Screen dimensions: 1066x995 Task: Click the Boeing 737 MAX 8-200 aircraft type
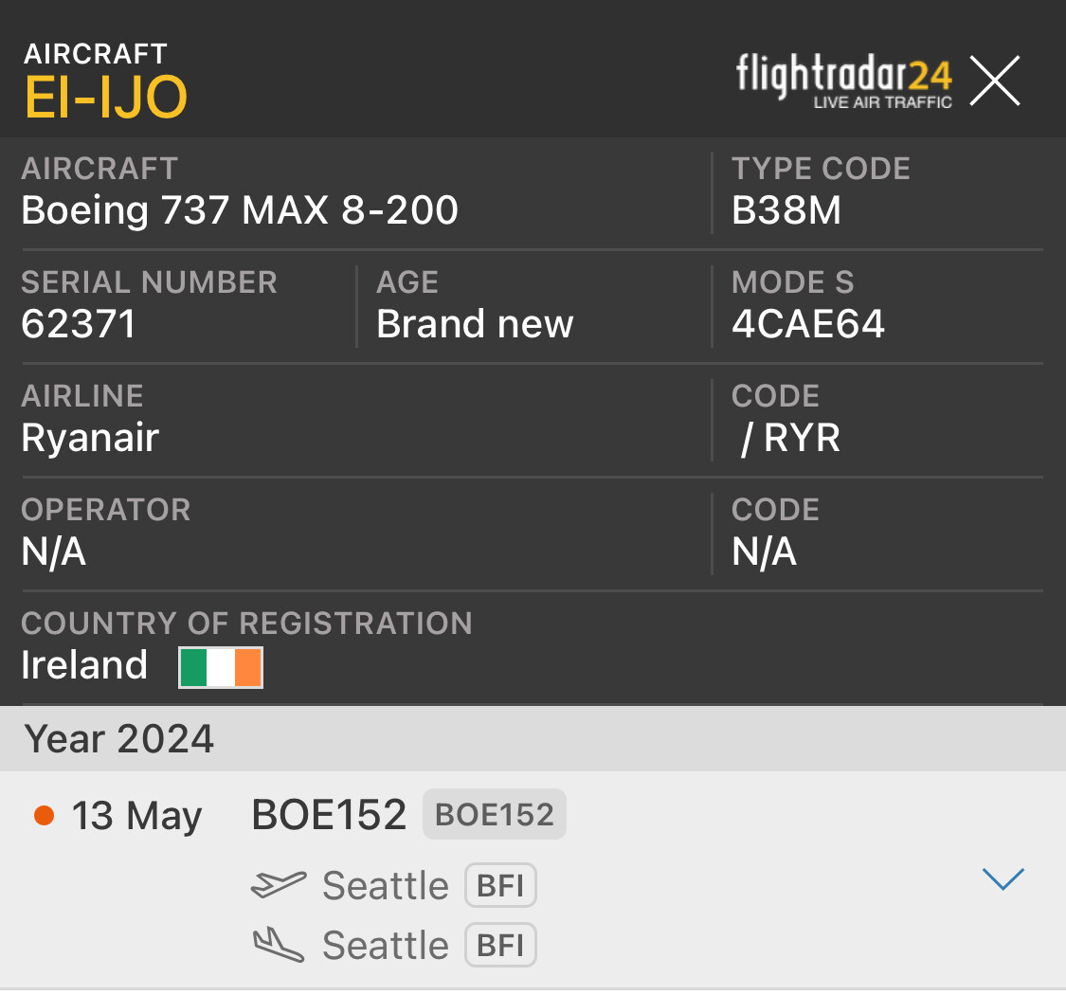click(x=240, y=210)
